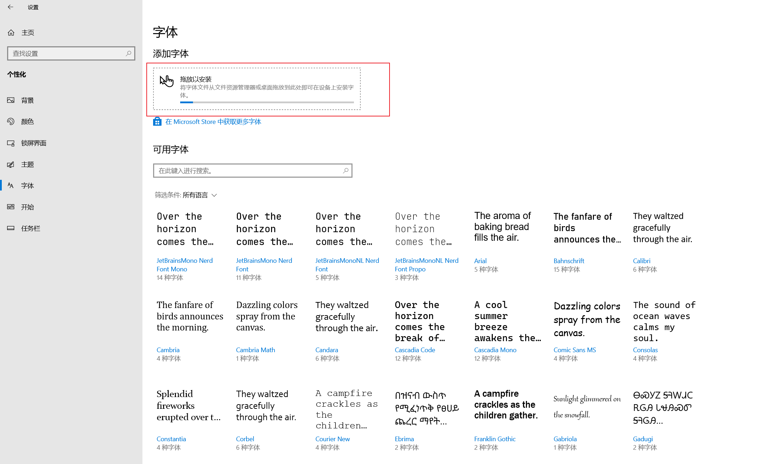Open the 字体 sidebar menu item
This screenshot has width=757, height=464.
pyautogui.click(x=27, y=186)
